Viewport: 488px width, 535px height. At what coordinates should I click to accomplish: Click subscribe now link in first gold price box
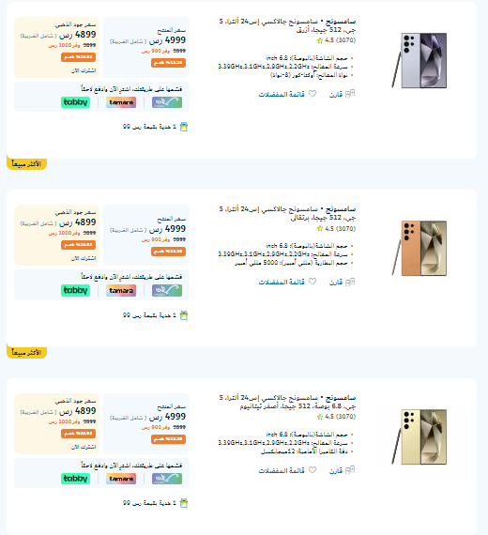point(84,70)
